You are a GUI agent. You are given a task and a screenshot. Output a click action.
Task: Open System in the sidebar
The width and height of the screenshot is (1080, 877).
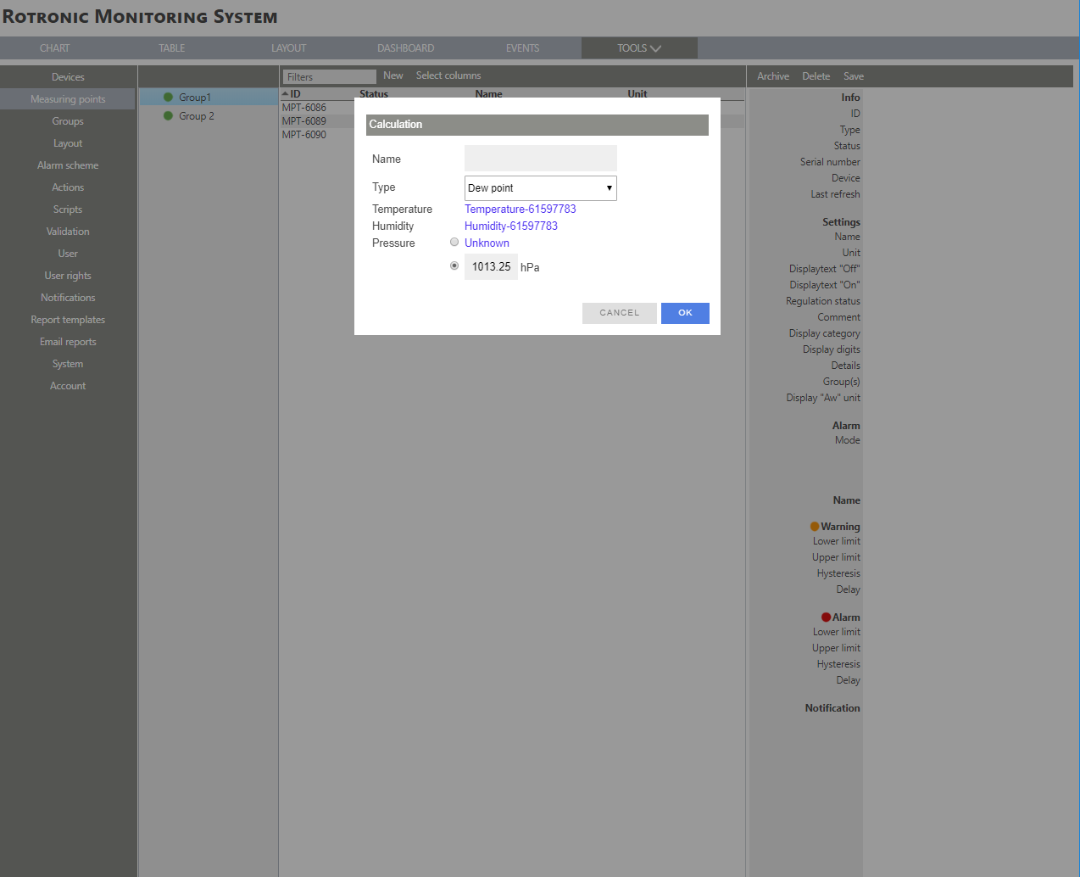point(68,364)
